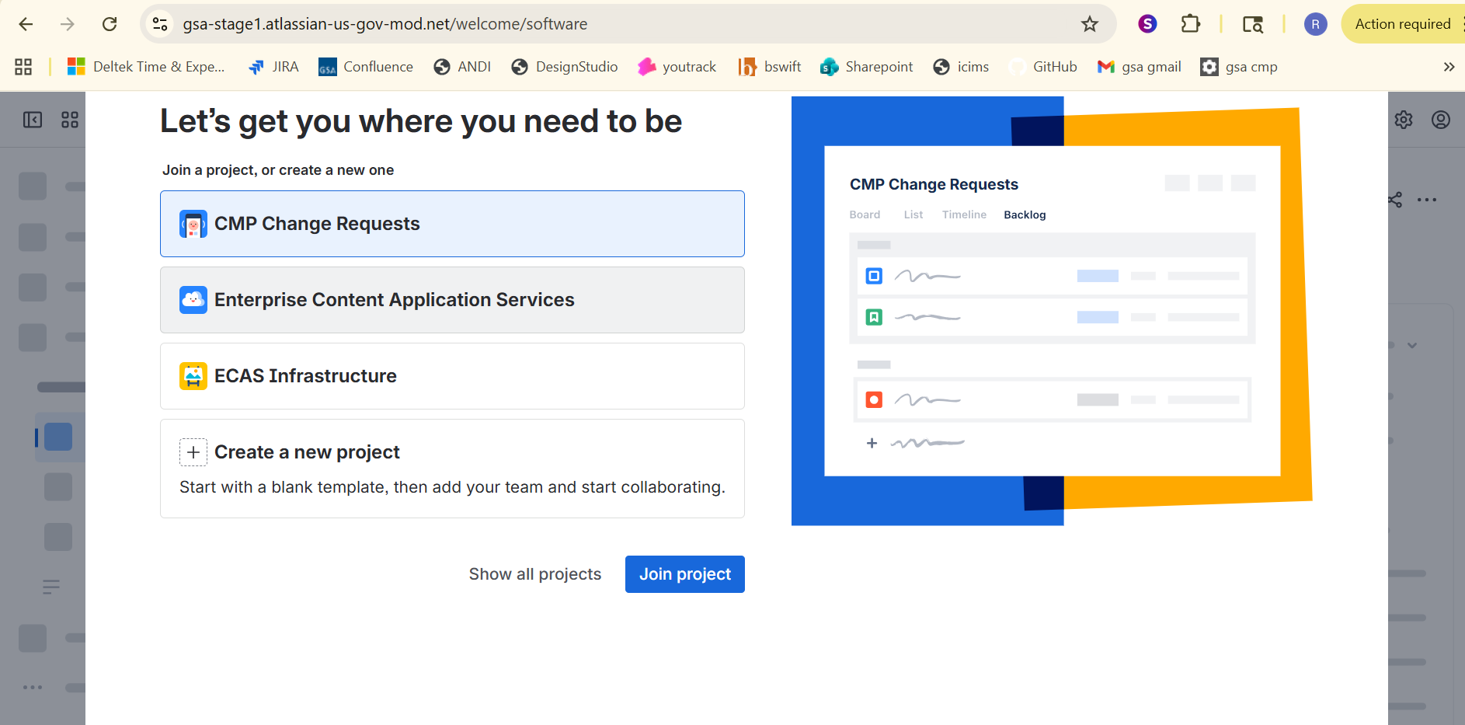The width and height of the screenshot is (1465, 725).
Task: Click the browser forward arrow
Action: pyautogui.click(x=68, y=24)
